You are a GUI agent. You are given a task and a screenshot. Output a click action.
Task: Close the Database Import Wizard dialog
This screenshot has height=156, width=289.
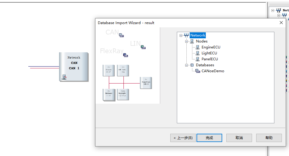281,23
